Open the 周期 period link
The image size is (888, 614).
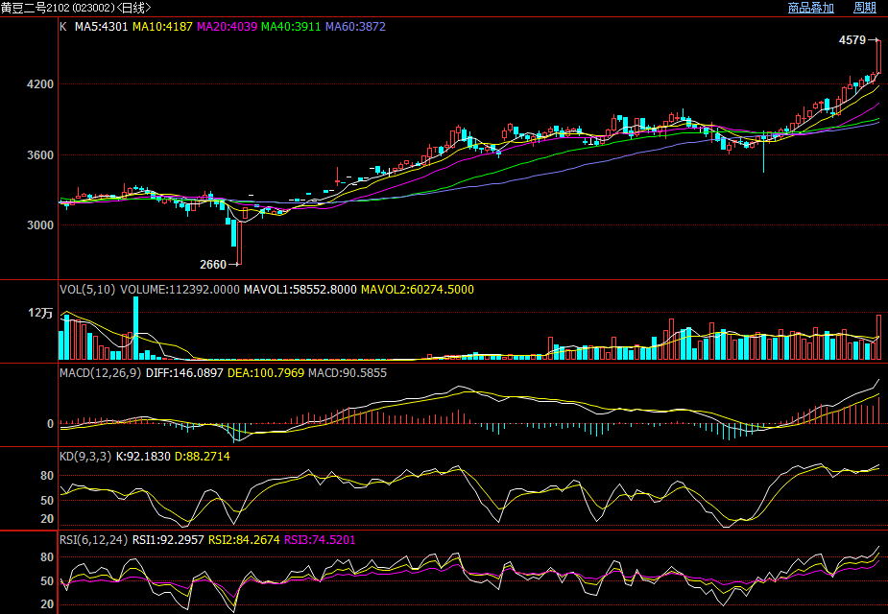[865, 8]
